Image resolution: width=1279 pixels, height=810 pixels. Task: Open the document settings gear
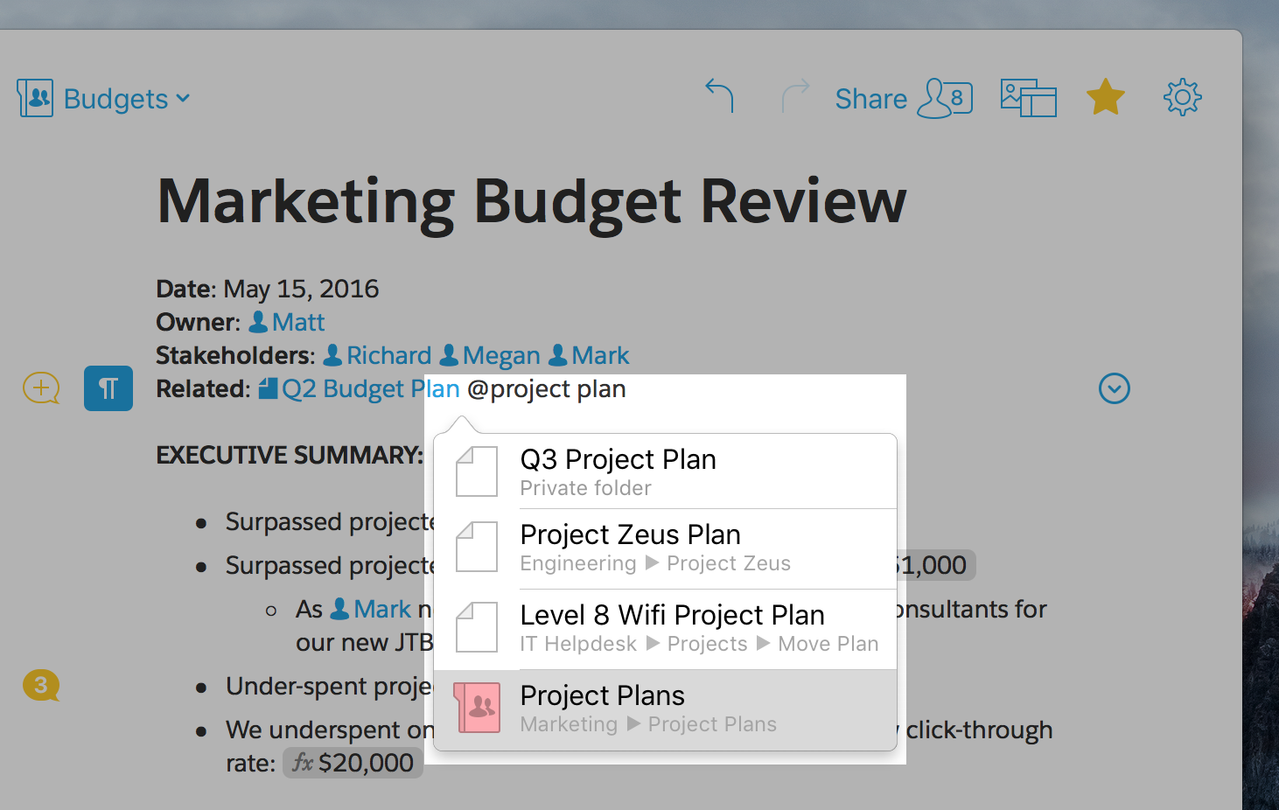(1182, 97)
